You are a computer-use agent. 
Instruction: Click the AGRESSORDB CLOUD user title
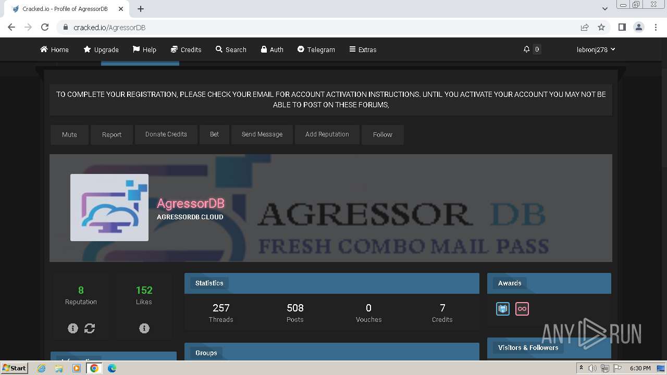[190, 217]
